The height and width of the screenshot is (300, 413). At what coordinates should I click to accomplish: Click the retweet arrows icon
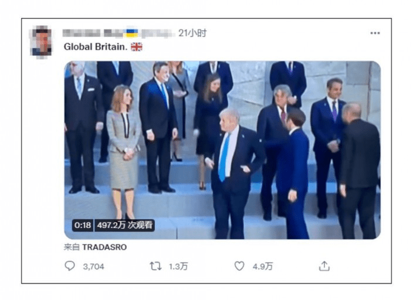pos(155,266)
